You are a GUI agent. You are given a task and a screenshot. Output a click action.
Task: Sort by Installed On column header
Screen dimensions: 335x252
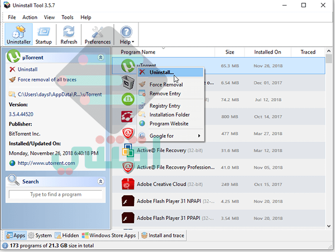pos(267,52)
